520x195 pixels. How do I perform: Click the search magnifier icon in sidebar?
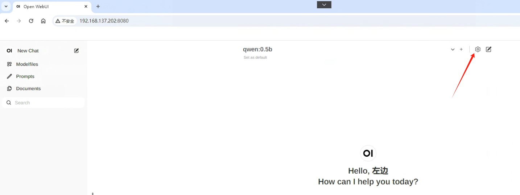9,103
